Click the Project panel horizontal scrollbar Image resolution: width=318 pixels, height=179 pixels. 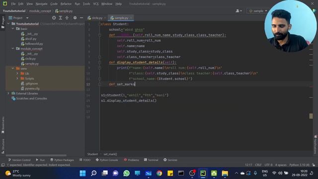point(36,156)
